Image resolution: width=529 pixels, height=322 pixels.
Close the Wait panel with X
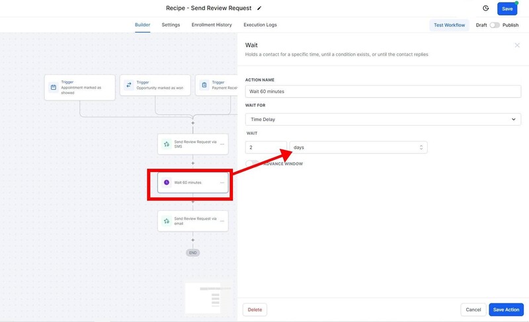coord(517,45)
